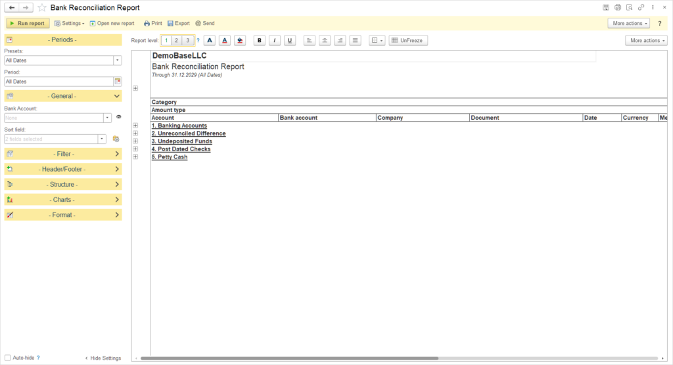Click the print preview icon in title bar

(629, 7)
